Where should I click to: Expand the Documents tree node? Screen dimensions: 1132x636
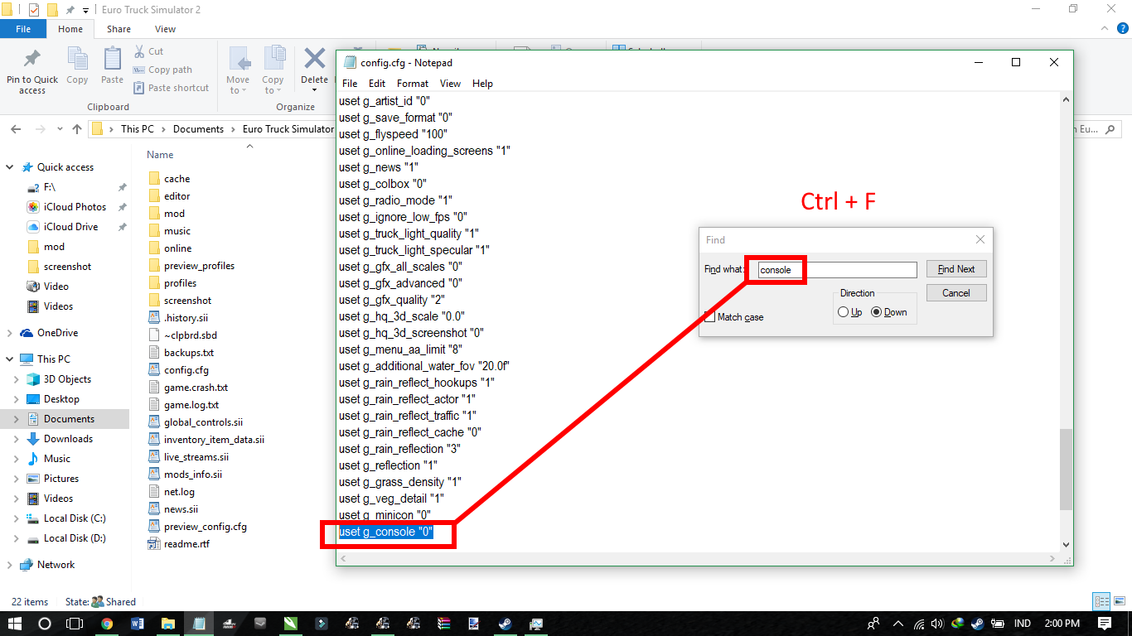[17, 419]
